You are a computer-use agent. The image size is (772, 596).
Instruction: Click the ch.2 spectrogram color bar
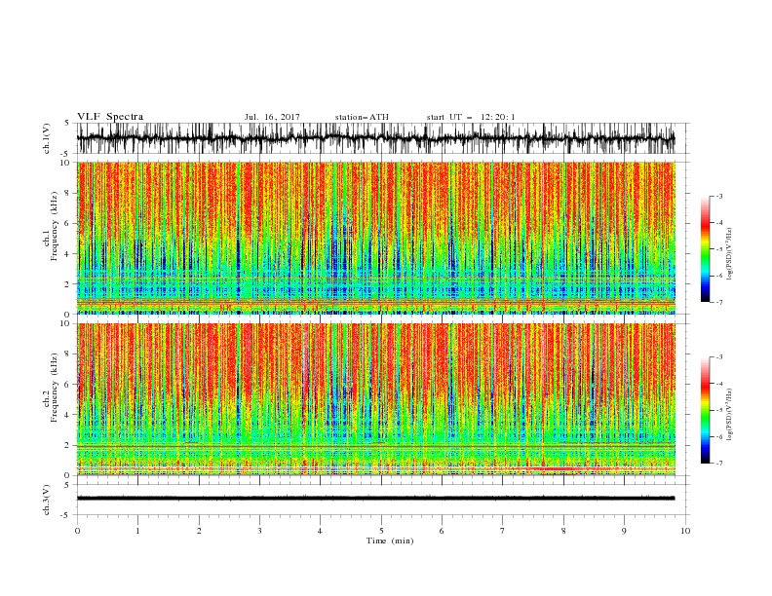tap(705, 410)
